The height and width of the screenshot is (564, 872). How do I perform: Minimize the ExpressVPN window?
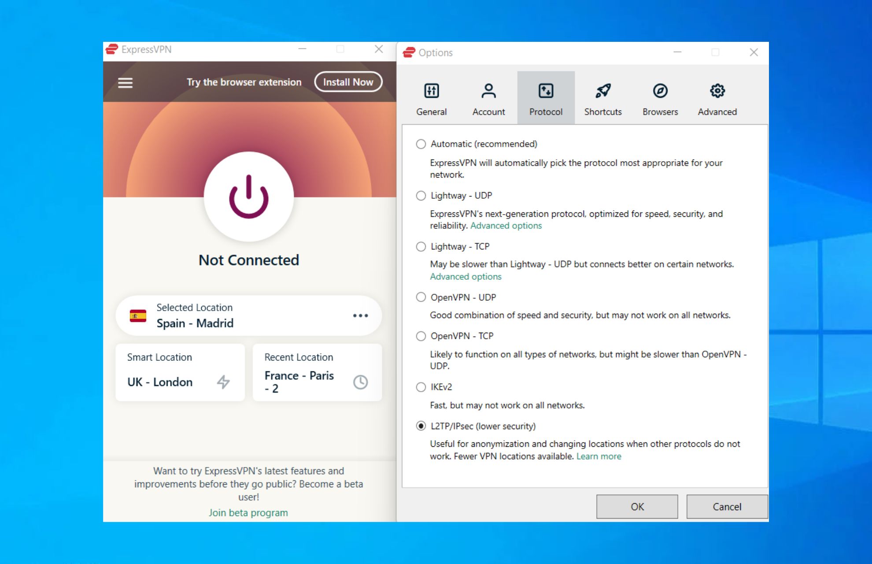[302, 49]
